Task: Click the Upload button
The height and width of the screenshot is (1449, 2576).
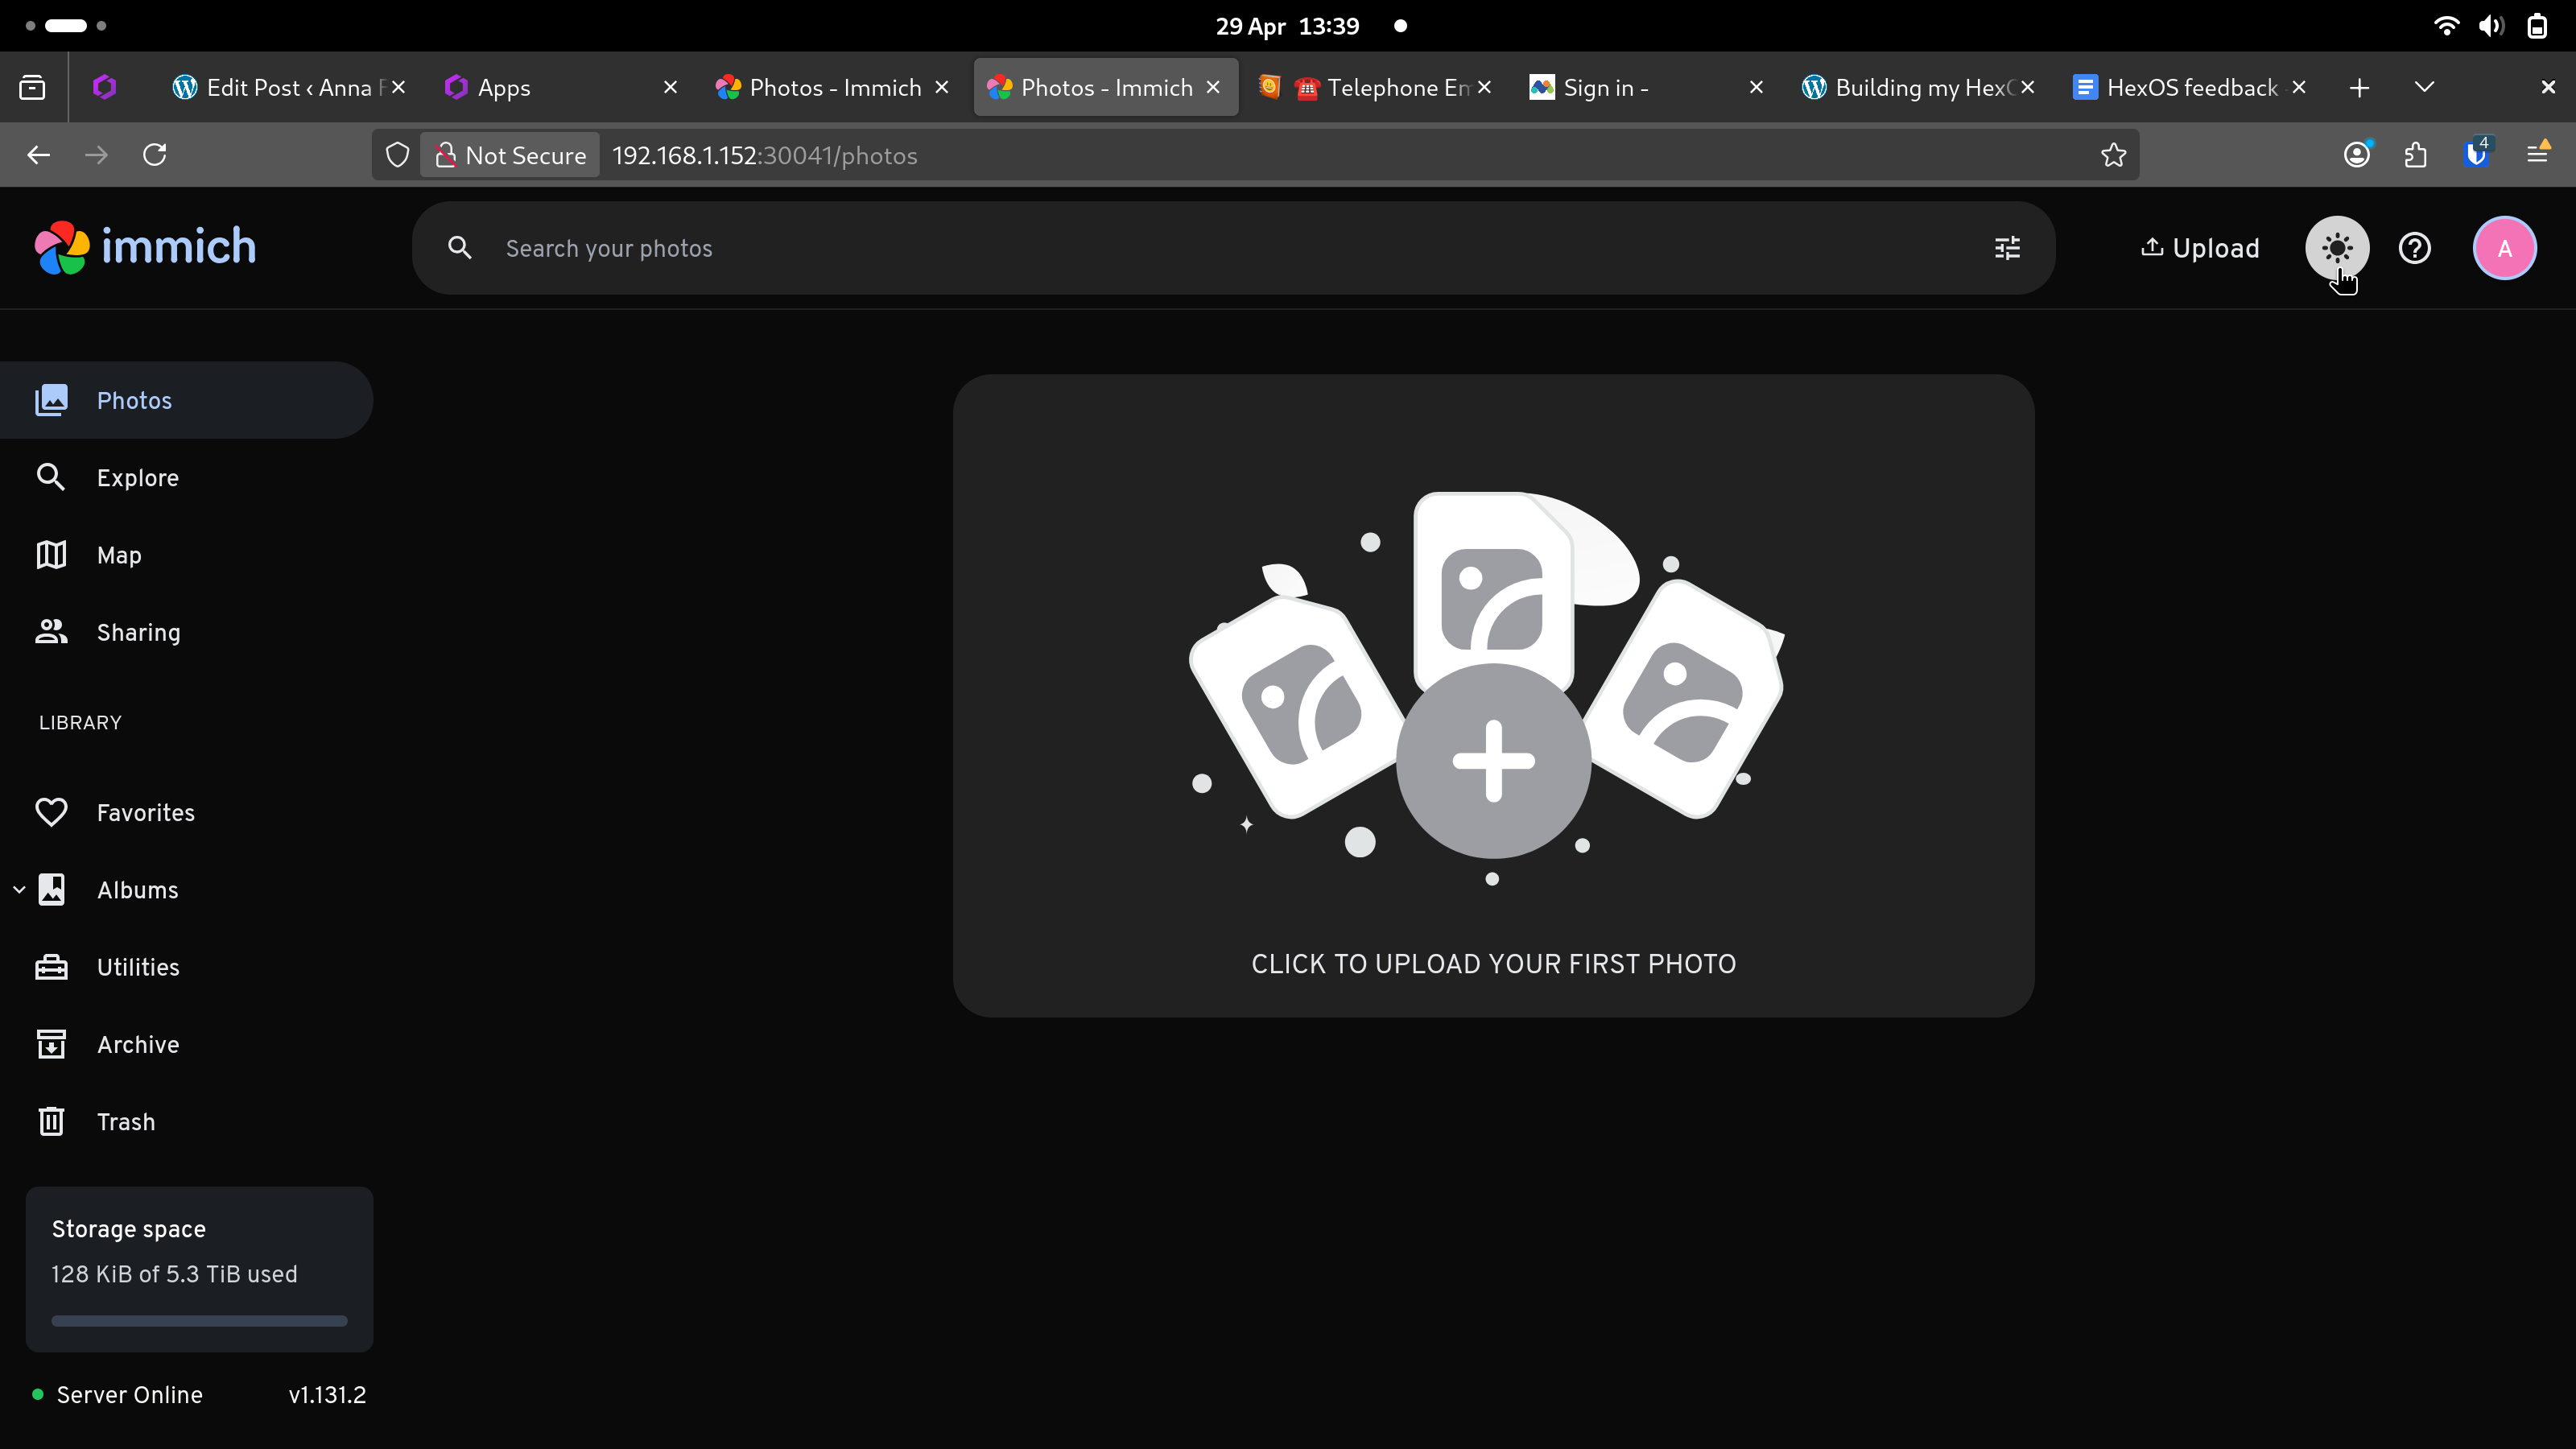Action: [2199, 248]
